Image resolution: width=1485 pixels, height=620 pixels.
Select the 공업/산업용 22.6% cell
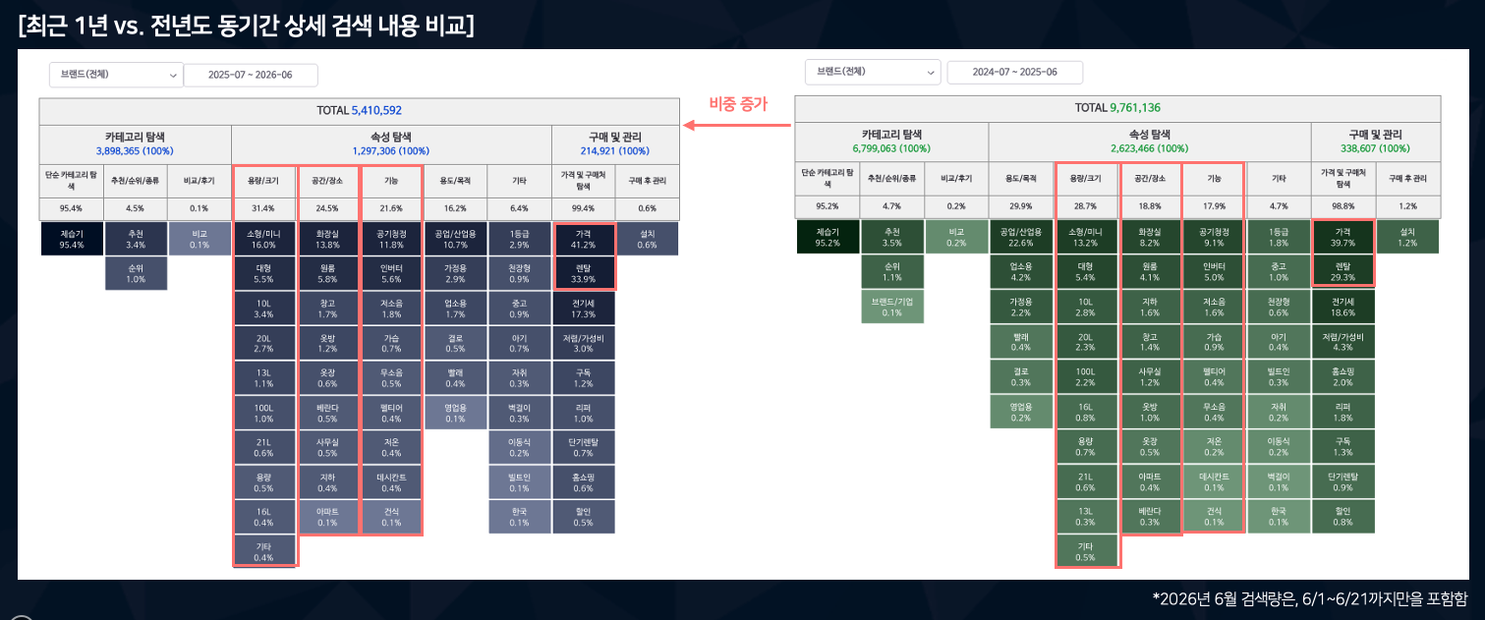click(x=1020, y=236)
